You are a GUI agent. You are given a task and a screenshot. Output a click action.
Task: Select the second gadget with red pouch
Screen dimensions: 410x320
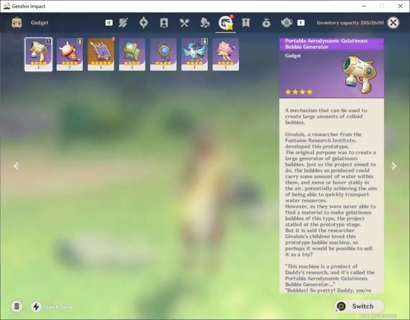pyautogui.click(x=70, y=55)
